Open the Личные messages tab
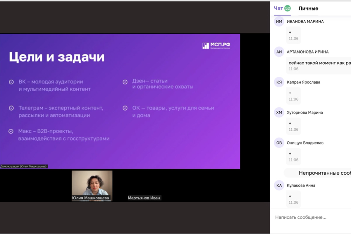351x234 pixels. 308,8
